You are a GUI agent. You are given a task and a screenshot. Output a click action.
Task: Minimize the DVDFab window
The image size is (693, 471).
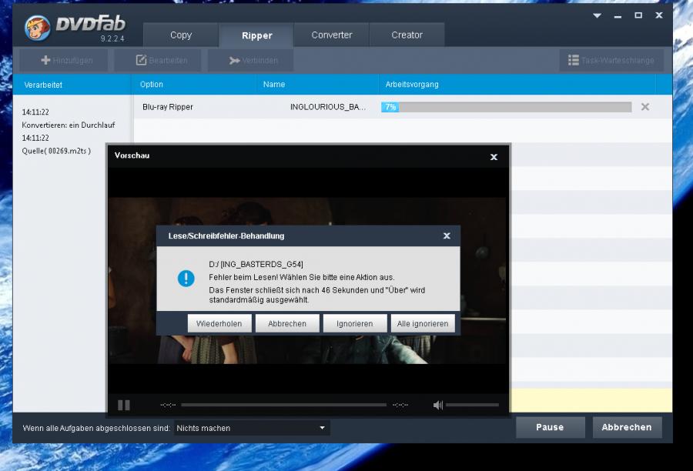[618, 17]
